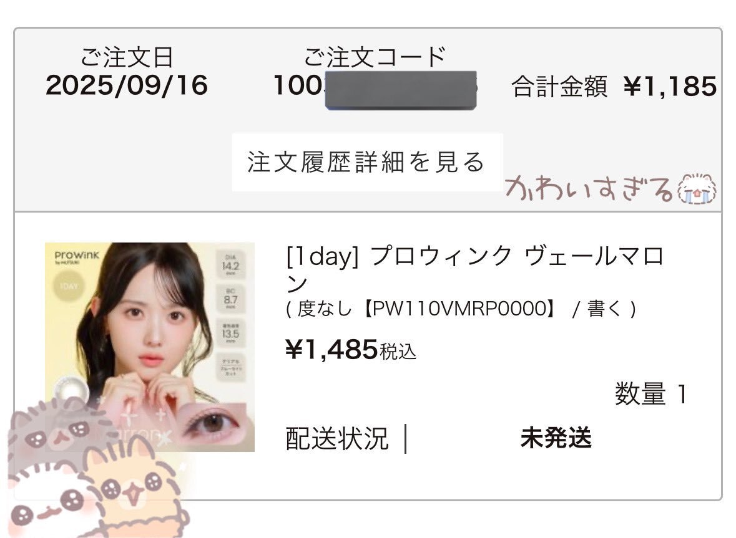Screen dimensions: 736x538
Task: Click the 13.5 spec badge
Action: pyautogui.click(x=230, y=333)
